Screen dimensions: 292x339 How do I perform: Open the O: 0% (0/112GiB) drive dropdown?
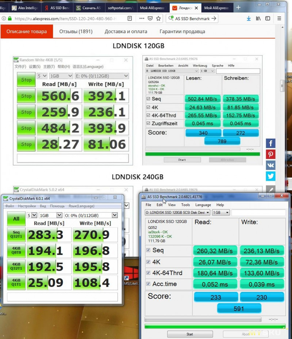[91, 215]
